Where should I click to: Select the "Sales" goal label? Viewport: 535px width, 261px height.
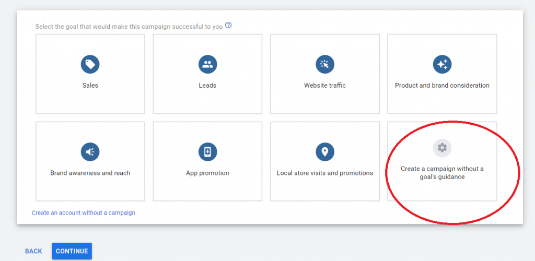click(90, 86)
